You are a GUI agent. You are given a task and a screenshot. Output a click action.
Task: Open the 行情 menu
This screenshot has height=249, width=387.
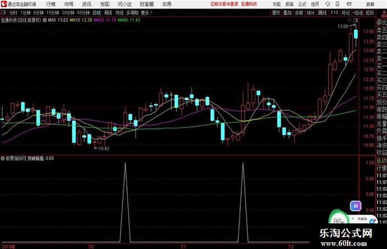coord(51,4)
